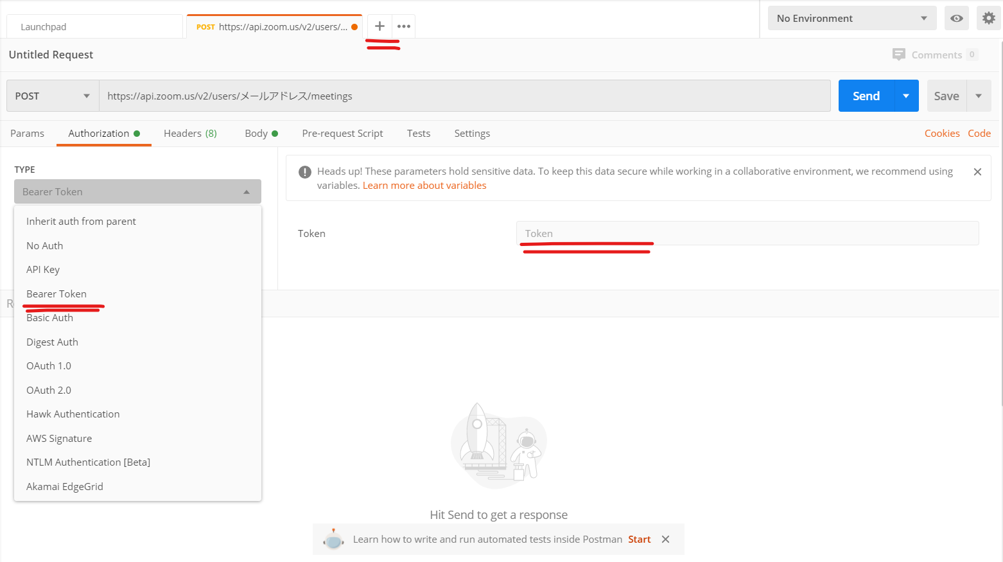Choose Basic Auth option

(137, 317)
